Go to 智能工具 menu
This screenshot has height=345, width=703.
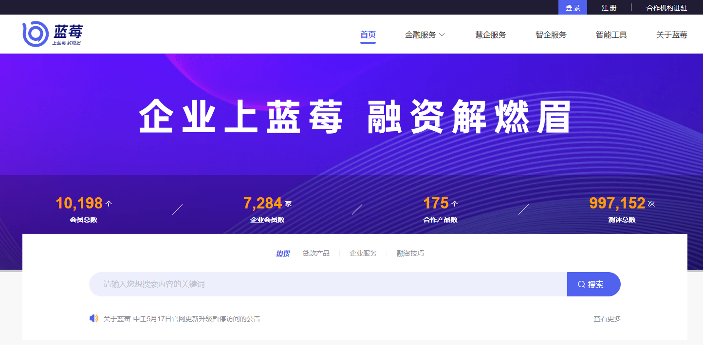pos(611,35)
